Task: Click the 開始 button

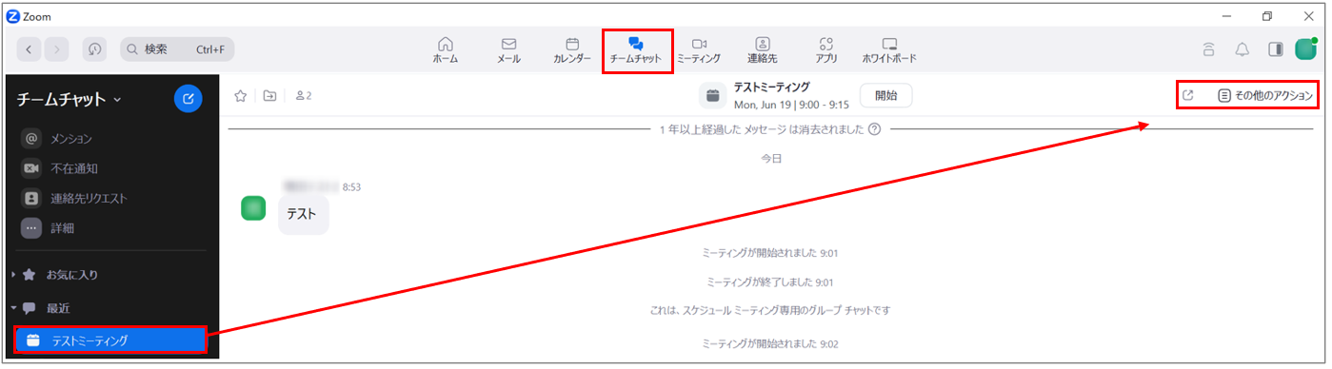Action: (x=885, y=95)
